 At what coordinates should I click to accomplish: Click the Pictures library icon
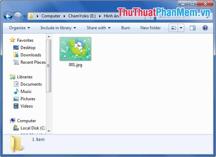click(16, 99)
